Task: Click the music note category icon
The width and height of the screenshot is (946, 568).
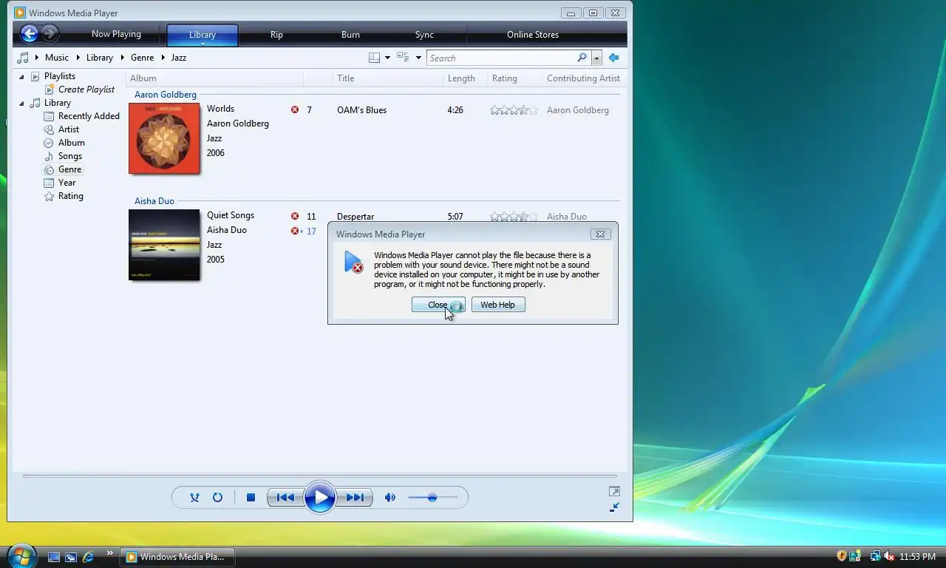Action: tap(24, 58)
